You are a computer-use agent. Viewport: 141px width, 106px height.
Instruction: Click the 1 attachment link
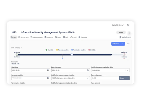click(x=126, y=37)
